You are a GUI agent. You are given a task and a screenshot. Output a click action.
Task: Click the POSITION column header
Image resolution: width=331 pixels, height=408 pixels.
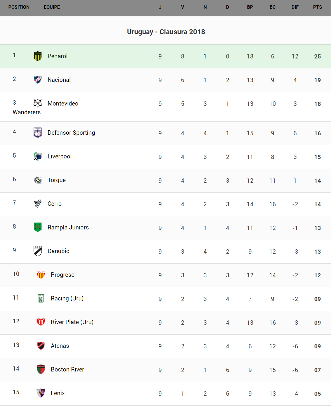(x=19, y=7)
